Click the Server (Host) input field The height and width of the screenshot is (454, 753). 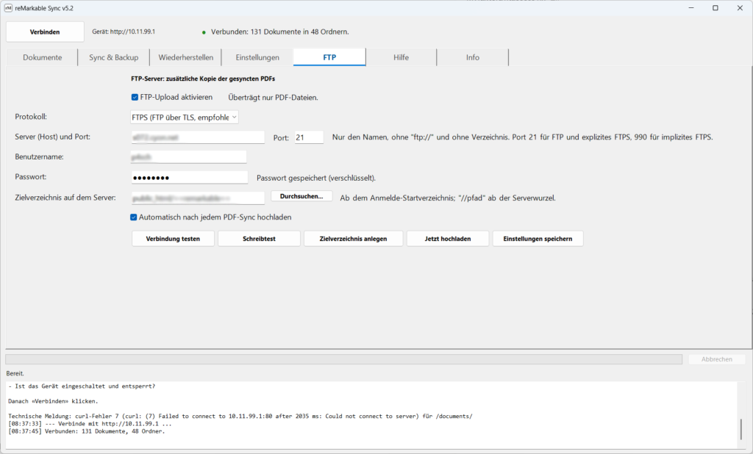tap(197, 137)
